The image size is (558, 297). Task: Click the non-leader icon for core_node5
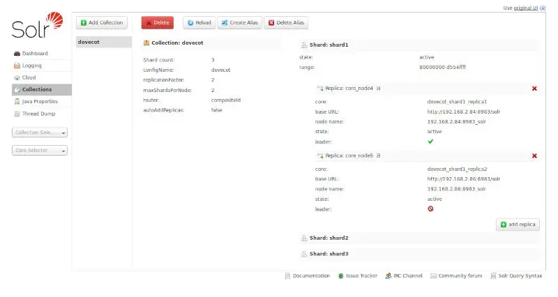pyautogui.click(x=430, y=208)
